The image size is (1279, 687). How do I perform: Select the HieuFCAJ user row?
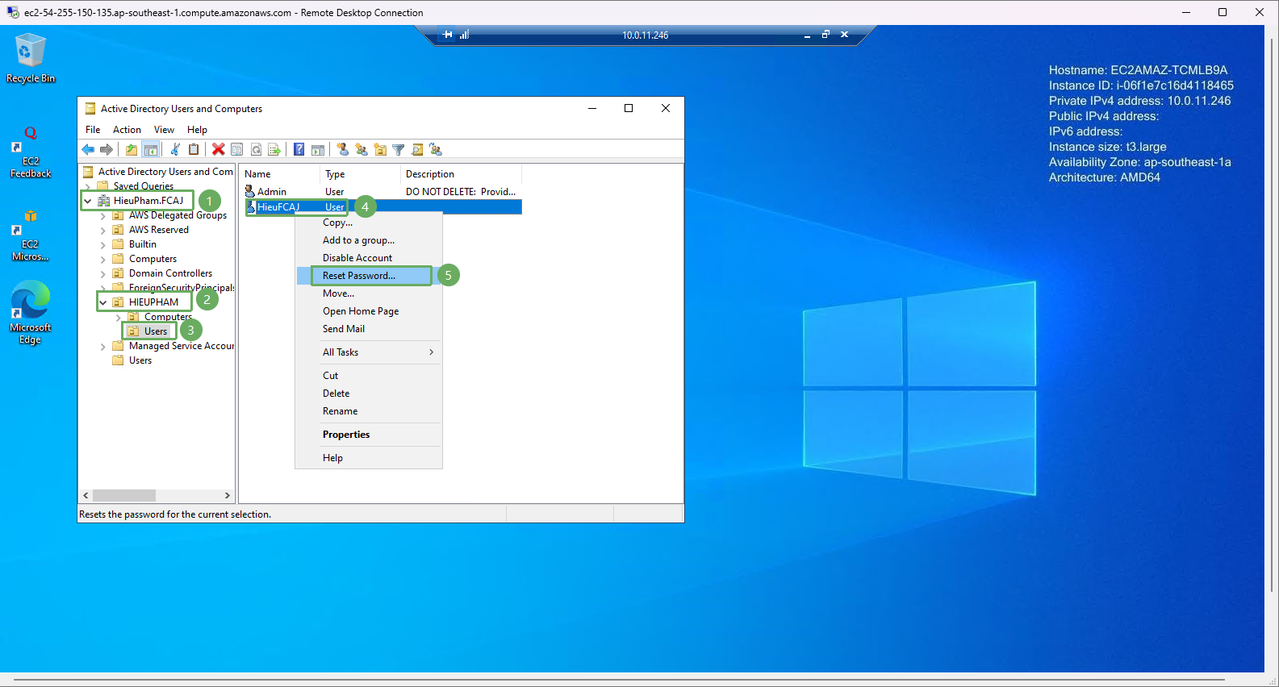coord(382,207)
